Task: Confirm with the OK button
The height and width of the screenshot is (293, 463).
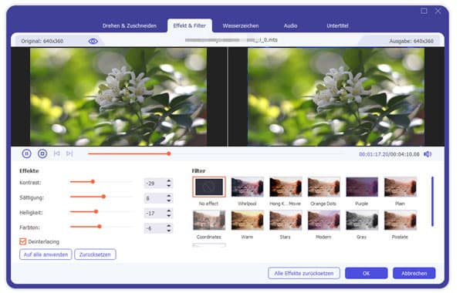Action: tap(366, 273)
